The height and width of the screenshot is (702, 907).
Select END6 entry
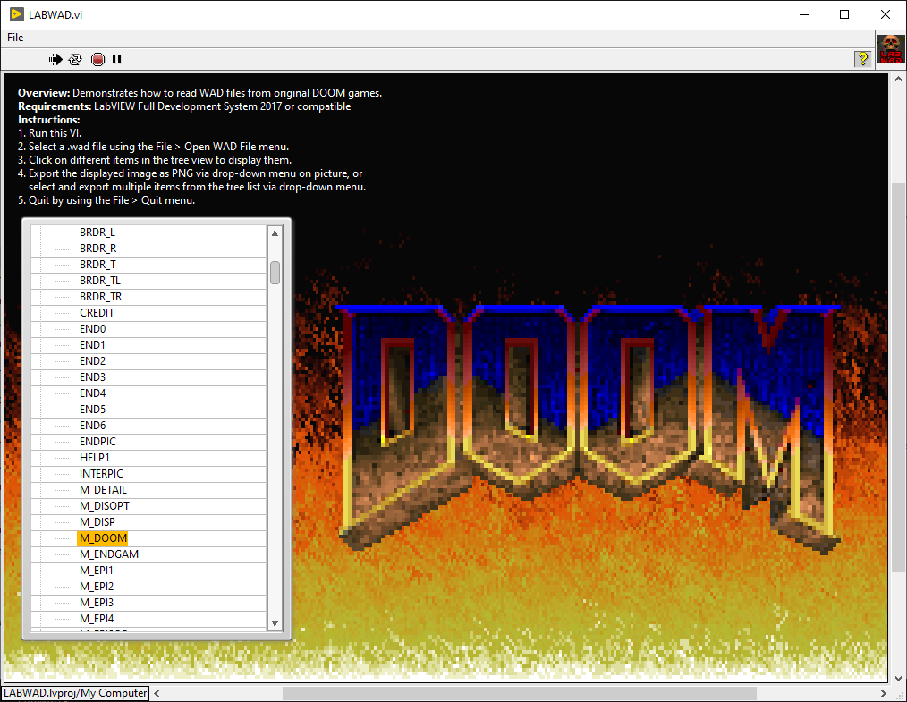click(92, 426)
